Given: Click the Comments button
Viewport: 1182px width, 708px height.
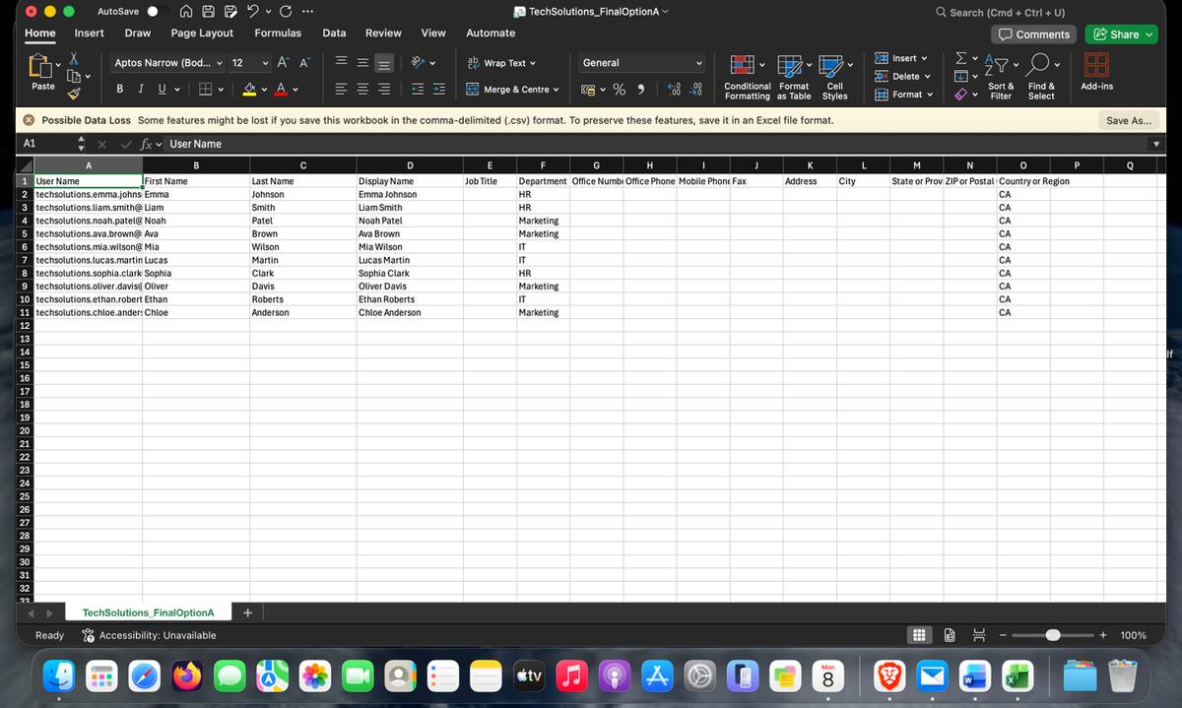Looking at the screenshot, I should tap(1033, 34).
